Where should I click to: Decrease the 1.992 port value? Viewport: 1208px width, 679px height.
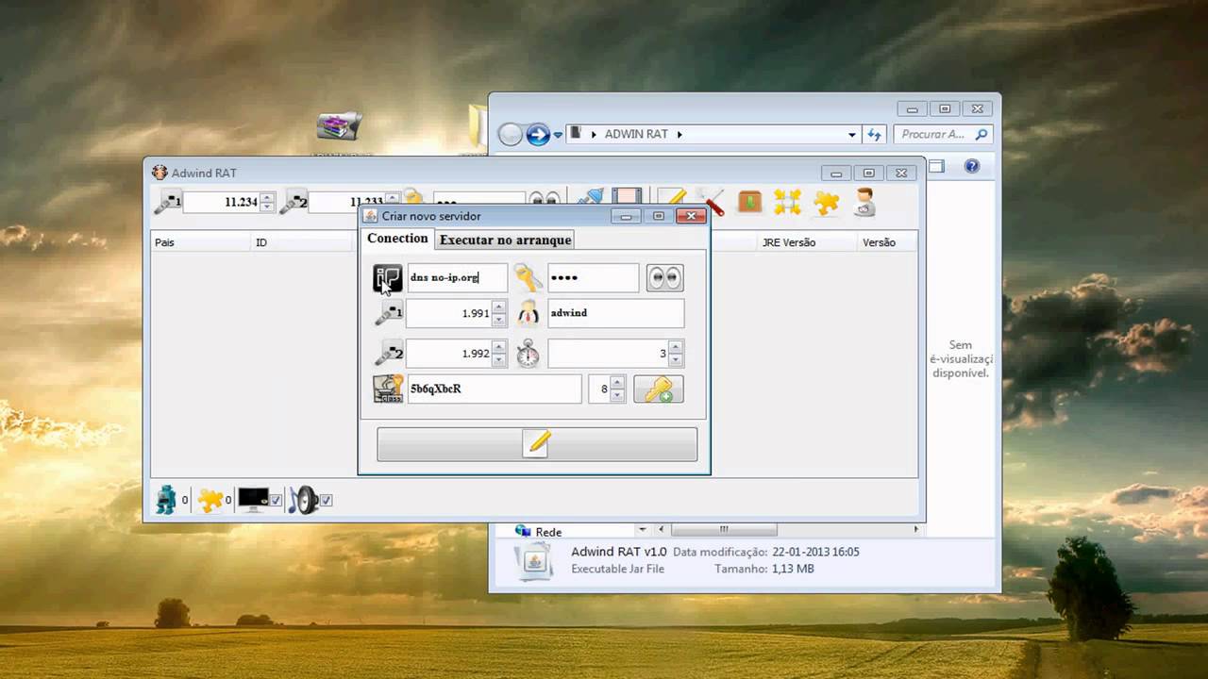coord(499,360)
